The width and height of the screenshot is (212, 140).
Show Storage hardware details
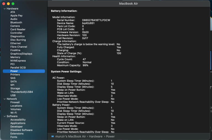tap(15, 88)
